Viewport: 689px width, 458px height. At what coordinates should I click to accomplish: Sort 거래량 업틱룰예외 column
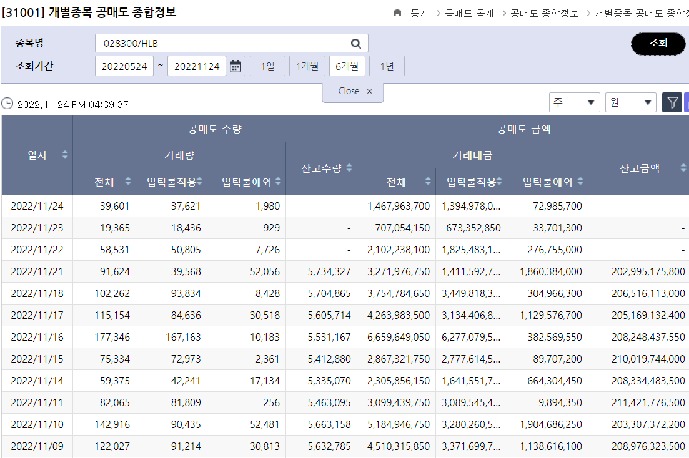[x=278, y=181]
